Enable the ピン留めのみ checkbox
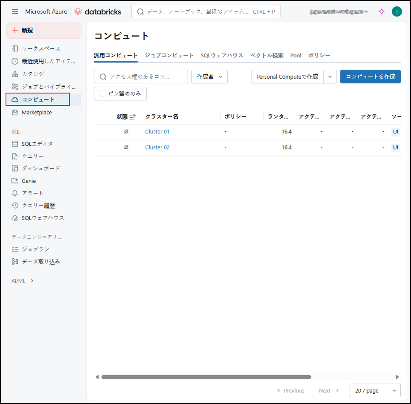Screen dimensions: 411x404 [103, 93]
